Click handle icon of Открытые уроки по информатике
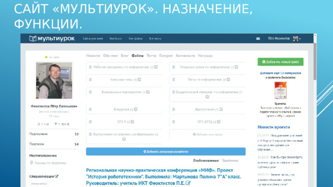333x187 pixels. pos(173,67)
